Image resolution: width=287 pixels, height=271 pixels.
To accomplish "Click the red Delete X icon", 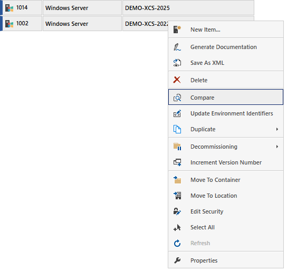I will pos(177,80).
